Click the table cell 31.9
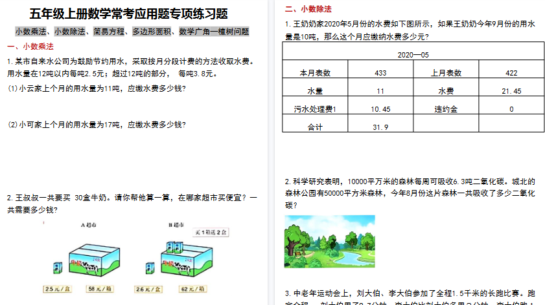Viewport: 545px width, 305px height. [x=380, y=123]
